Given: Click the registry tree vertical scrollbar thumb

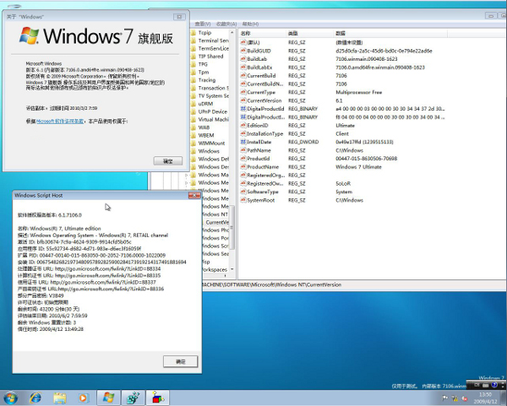Looking at the screenshot, I should pos(232,227).
